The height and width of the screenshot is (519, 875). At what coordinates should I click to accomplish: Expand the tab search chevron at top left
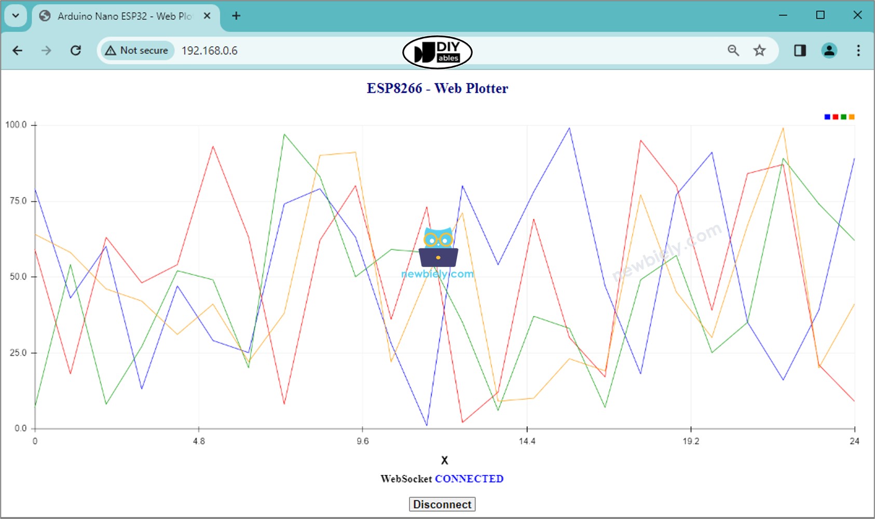coord(15,16)
